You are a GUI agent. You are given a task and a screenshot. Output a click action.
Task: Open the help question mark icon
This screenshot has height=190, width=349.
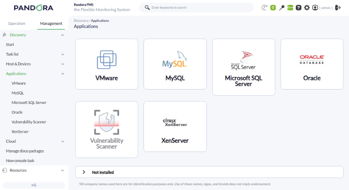(298, 7)
